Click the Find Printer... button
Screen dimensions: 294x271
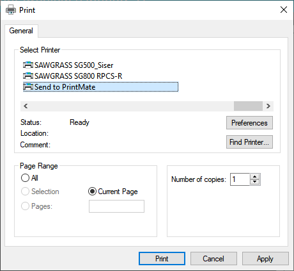[249, 142]
